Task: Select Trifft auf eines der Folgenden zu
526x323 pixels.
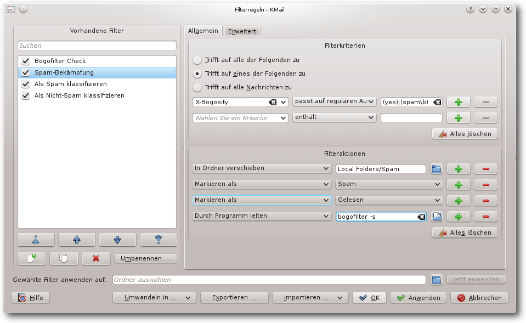Action: click(x=197, y=74)
